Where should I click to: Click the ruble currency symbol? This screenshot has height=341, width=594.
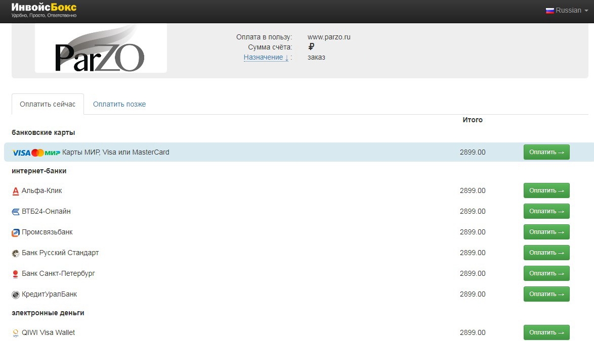(311, 46)
